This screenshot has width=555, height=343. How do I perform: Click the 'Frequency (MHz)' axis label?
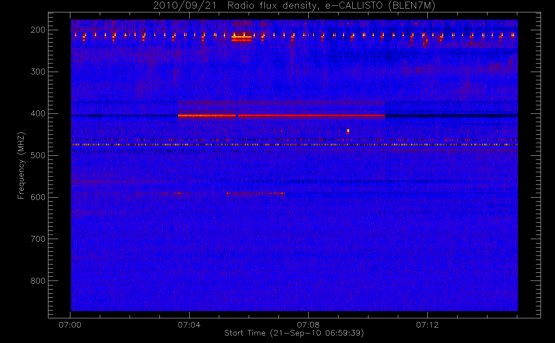tap(21, 165)
